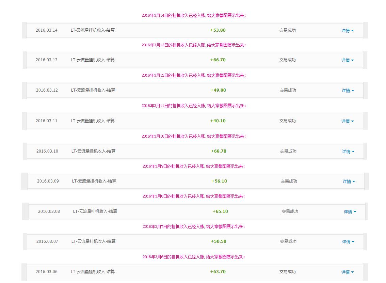
Task: Click the 交易成功 status on 2016.03.09 row
Action: pyautogui.click(x=289, y=181)
